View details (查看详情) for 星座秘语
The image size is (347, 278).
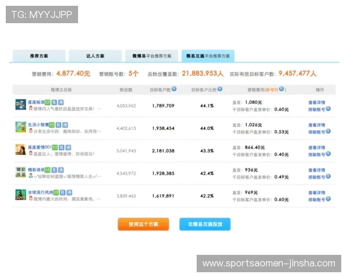(x=317, y=103)
